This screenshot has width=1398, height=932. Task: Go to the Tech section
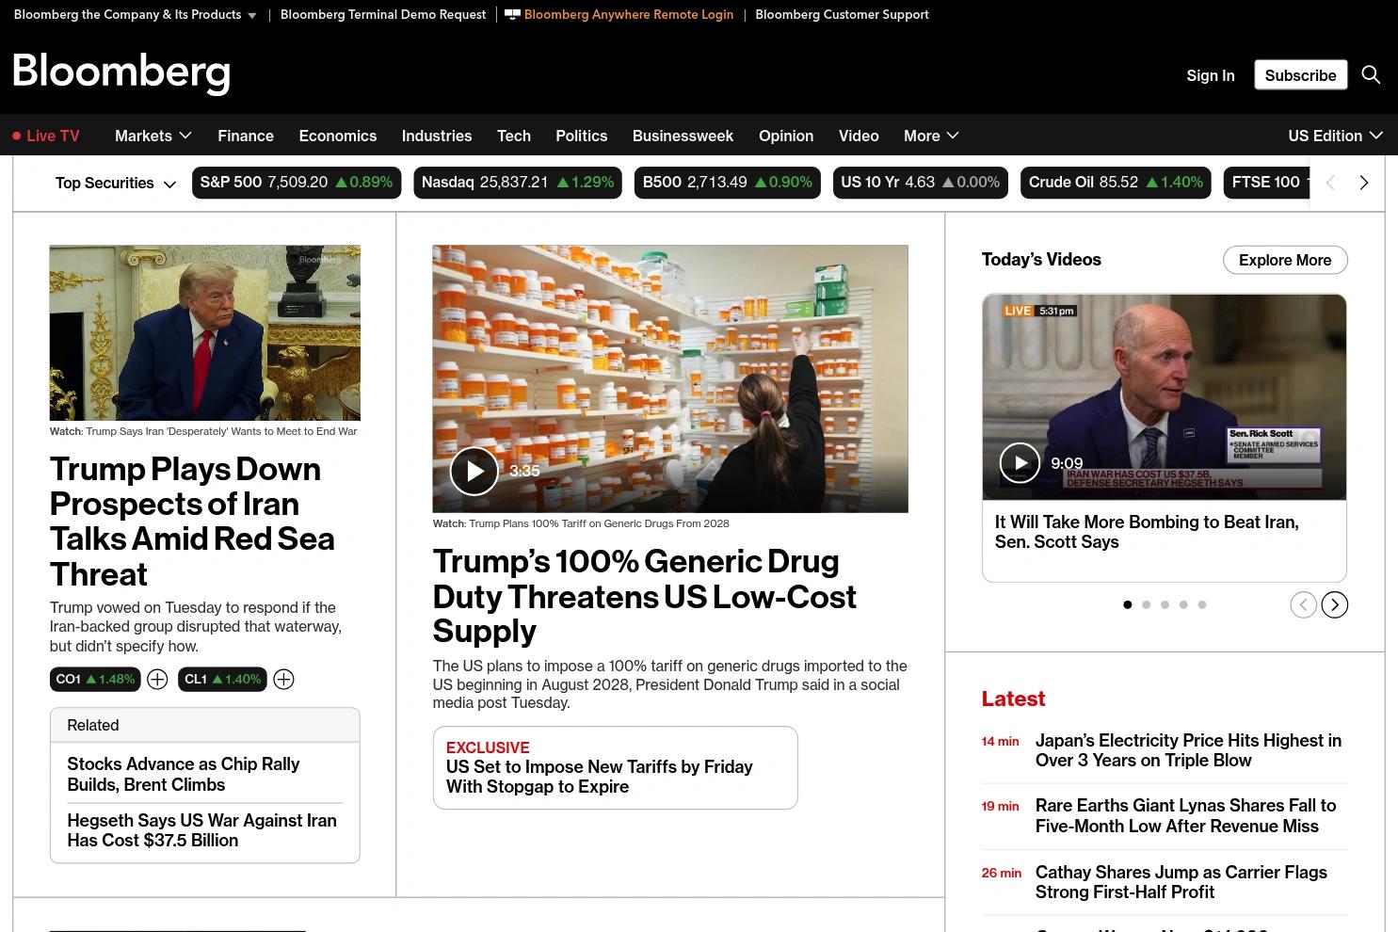pyautogui.click(x=514, y=136)
